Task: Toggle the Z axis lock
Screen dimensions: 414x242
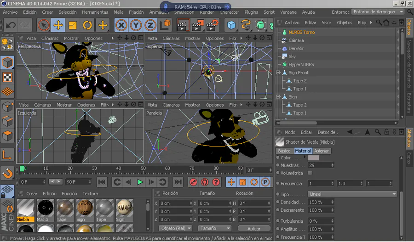Action: [x=150, y=25]
